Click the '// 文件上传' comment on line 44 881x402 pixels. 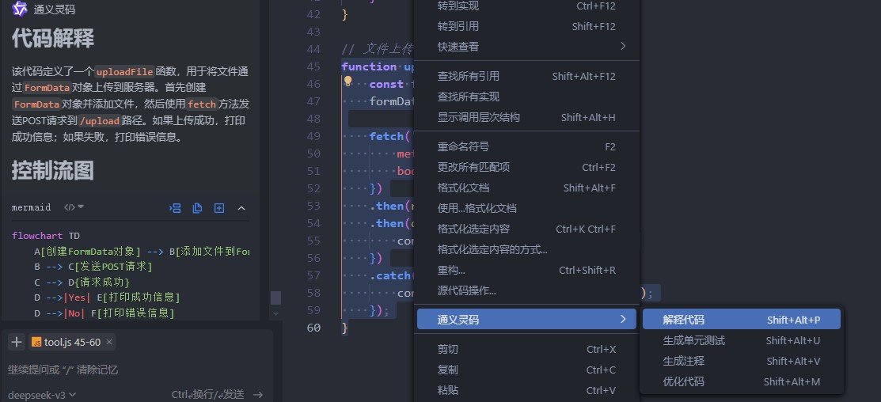[x=378, y=49]
